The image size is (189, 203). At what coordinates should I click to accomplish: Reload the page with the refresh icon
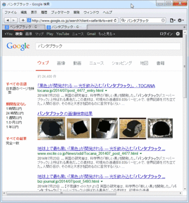click(115, 20)
